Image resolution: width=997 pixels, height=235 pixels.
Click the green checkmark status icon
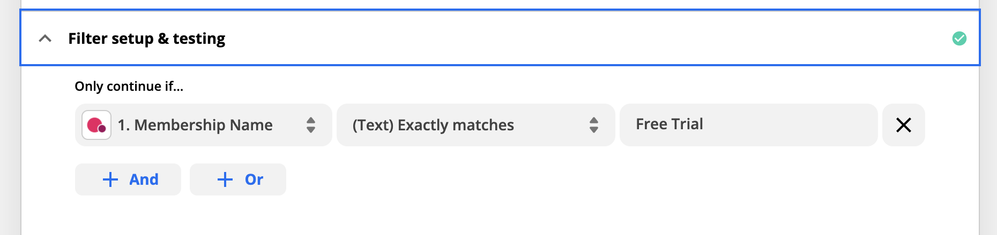pos(959,38)
